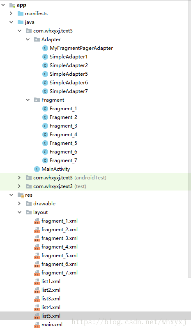
Task: Collapse the com.whxyxj.text3 main package
Action: click(20, 31)
